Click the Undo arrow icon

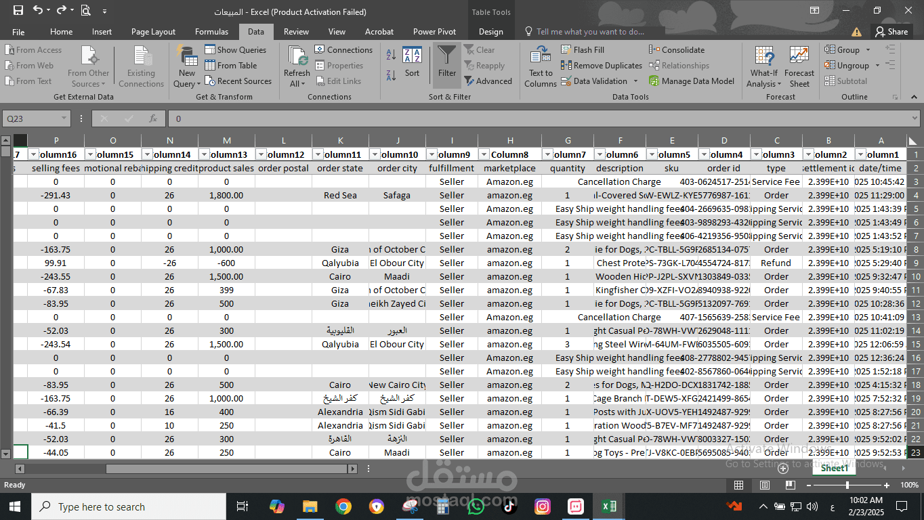[37, 11]
